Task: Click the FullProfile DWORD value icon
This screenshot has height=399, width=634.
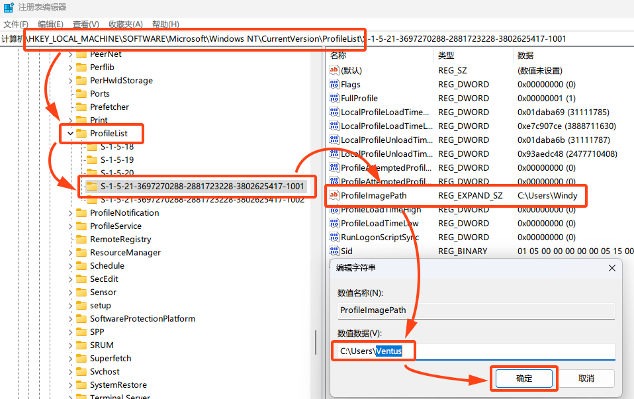Action: pos(334,98)
